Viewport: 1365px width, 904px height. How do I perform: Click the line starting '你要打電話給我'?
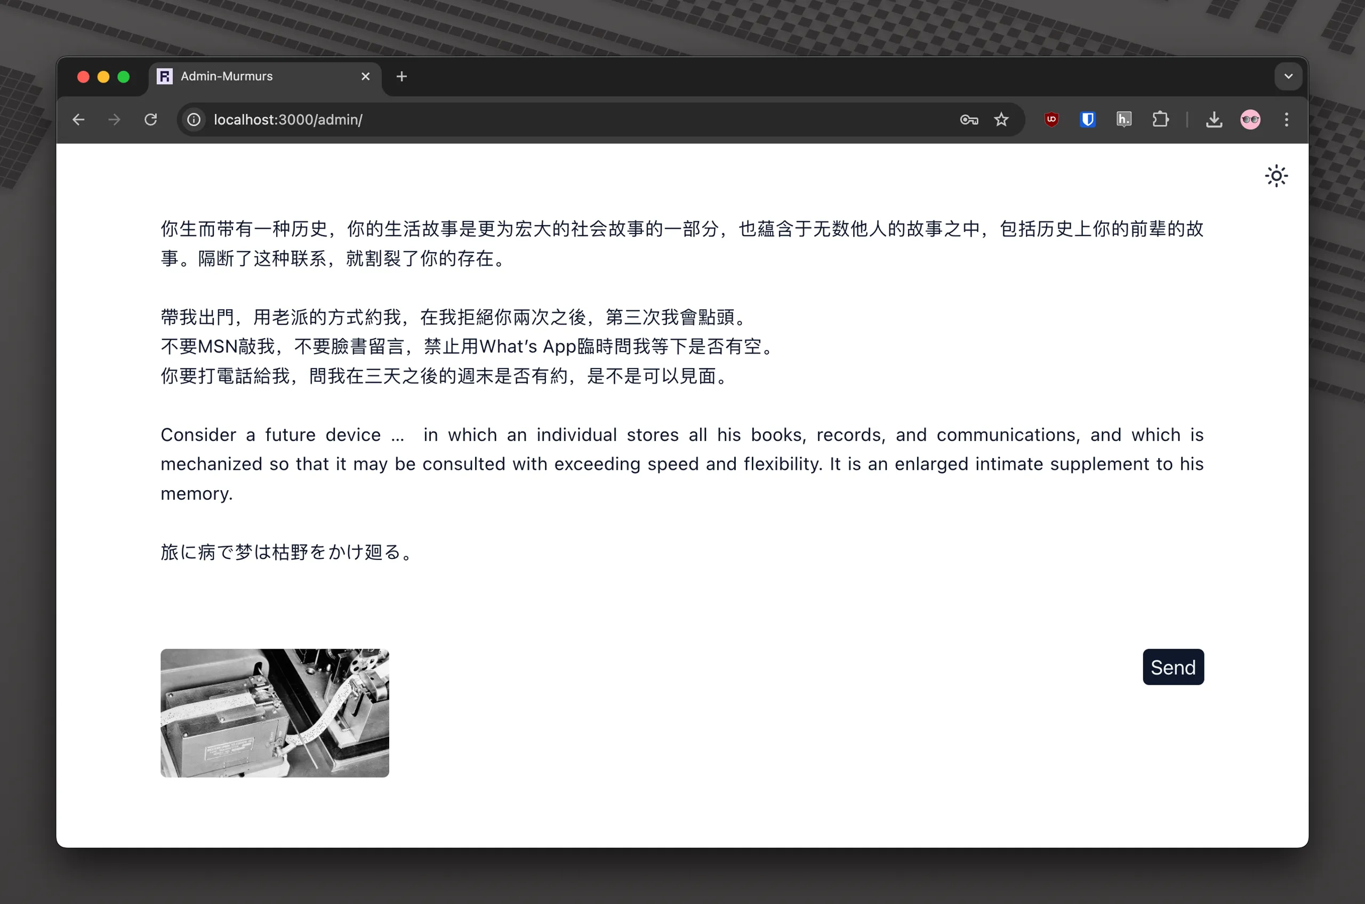coord(446,376)
